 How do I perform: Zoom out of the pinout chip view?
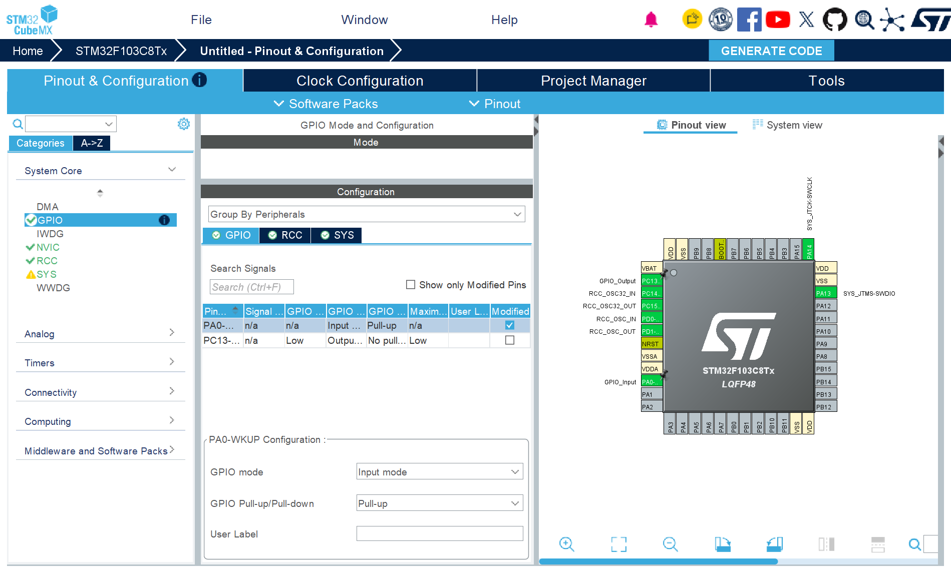click(671, 544)
